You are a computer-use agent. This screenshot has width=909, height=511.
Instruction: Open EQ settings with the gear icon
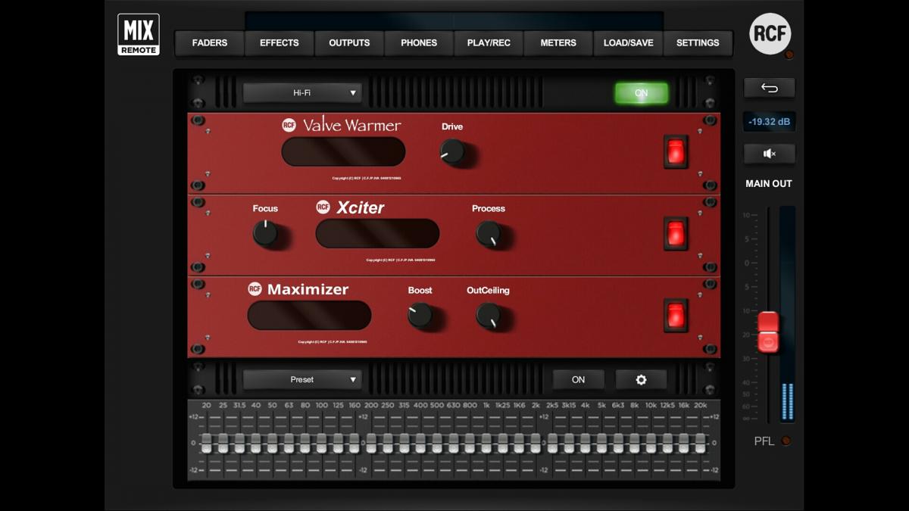point(641,379)
